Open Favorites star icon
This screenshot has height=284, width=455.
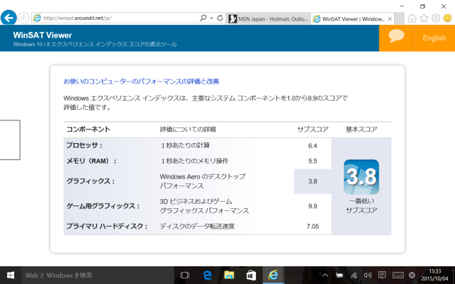(424, 18)
